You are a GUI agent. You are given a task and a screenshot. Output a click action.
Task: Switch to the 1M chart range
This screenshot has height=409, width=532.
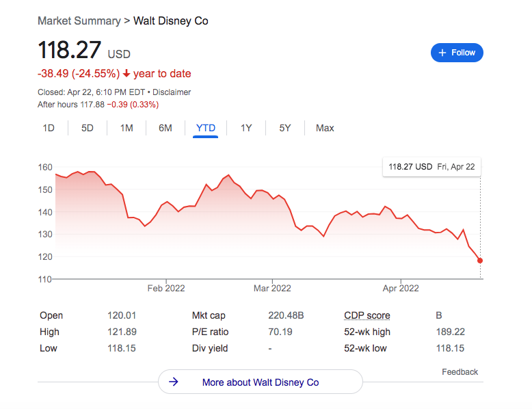(127, 128)
